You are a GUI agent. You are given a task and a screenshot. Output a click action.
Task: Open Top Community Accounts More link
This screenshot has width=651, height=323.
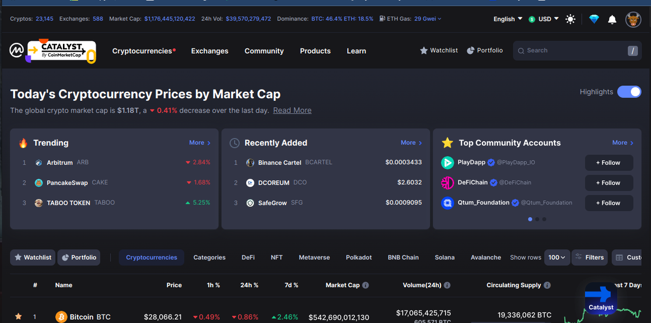pos(623,143)
